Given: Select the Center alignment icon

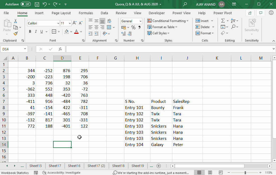Looking at the screenshot, I should (x=96, y=27).
